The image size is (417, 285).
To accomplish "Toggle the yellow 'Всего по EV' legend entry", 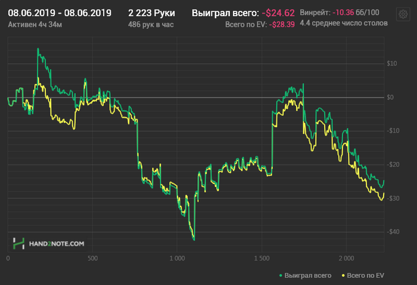I will tap(363, 275).
